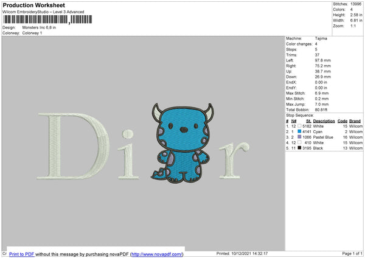This screenshot has width=365, height=258.
Task: Open the novapdf.com hyperlink
Action: pyautogui.click(x=157, y=254)
